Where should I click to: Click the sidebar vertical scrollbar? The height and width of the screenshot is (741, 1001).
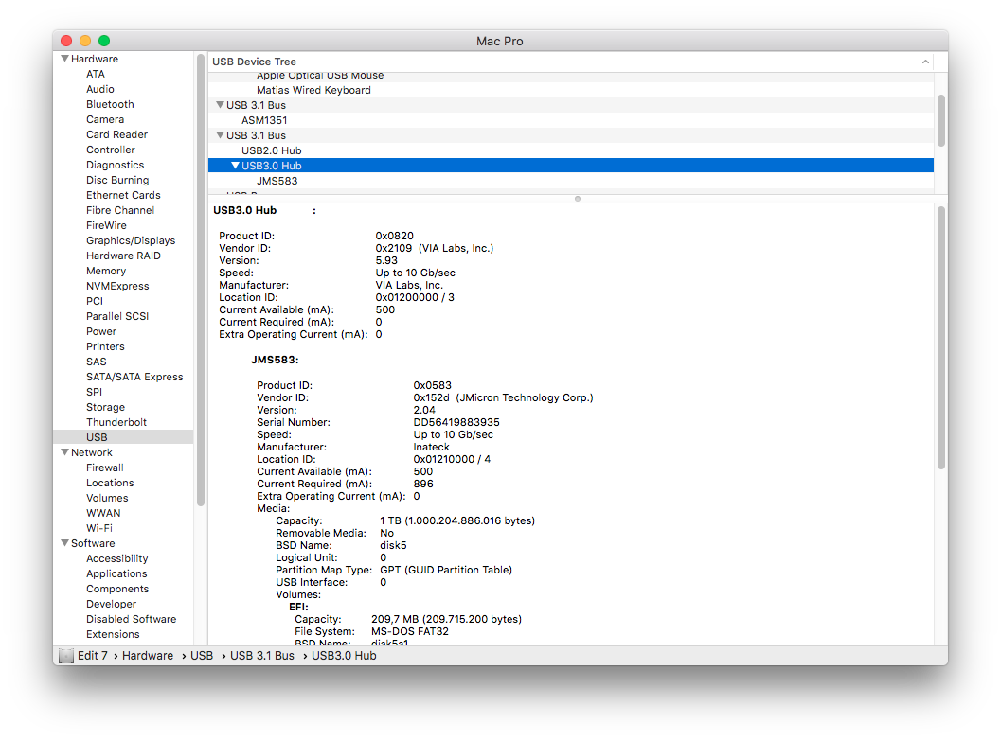(201, 280)
